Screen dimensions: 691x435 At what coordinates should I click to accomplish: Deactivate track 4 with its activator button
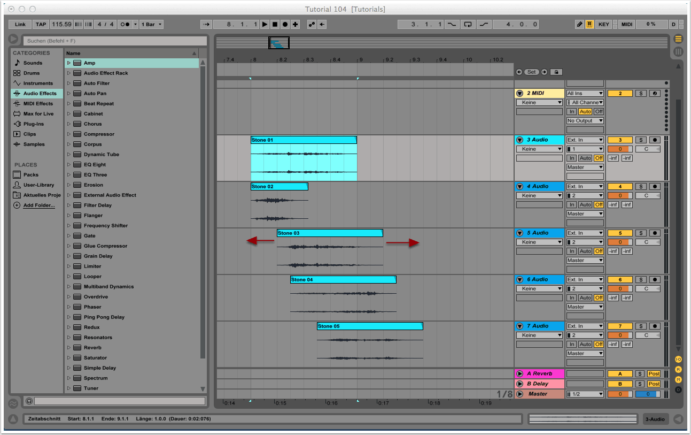[x=620, y=186]
